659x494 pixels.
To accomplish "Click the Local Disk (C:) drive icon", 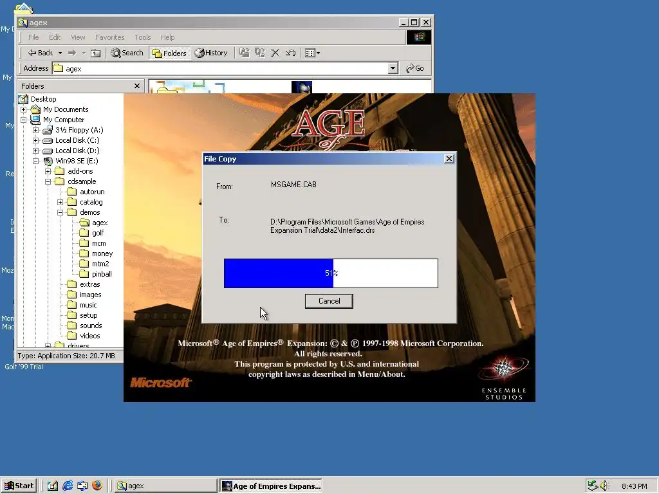I will point(48,140).
